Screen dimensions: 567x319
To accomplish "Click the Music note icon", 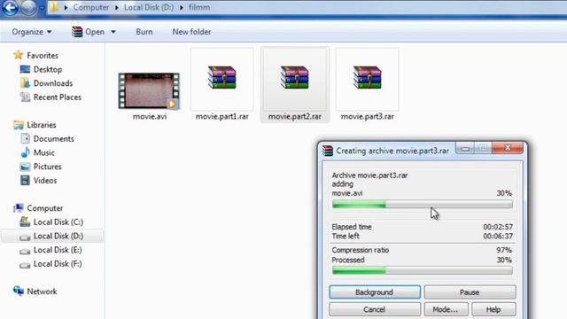I will tap(25, 152).
